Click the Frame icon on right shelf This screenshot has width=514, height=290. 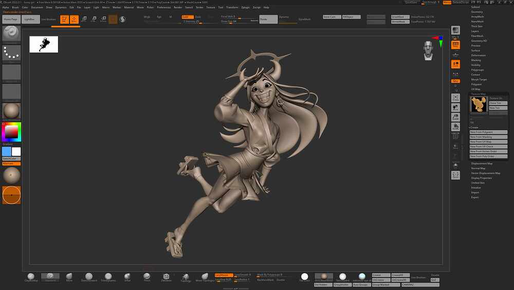pos(455,98)
